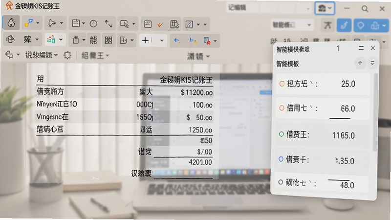Expand the dropdown arrow beside the node connector tool
Image resolution: width=391 pixels, height=220 pixels.
pos(38,23)
